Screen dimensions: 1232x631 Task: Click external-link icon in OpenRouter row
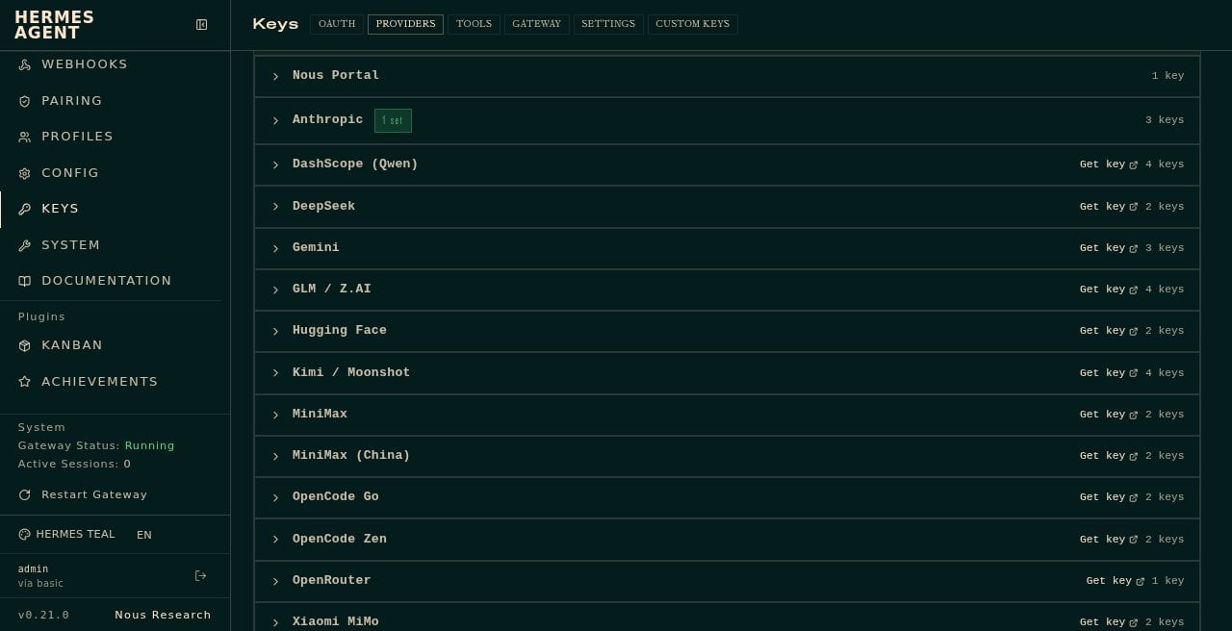coord(1140,581)
